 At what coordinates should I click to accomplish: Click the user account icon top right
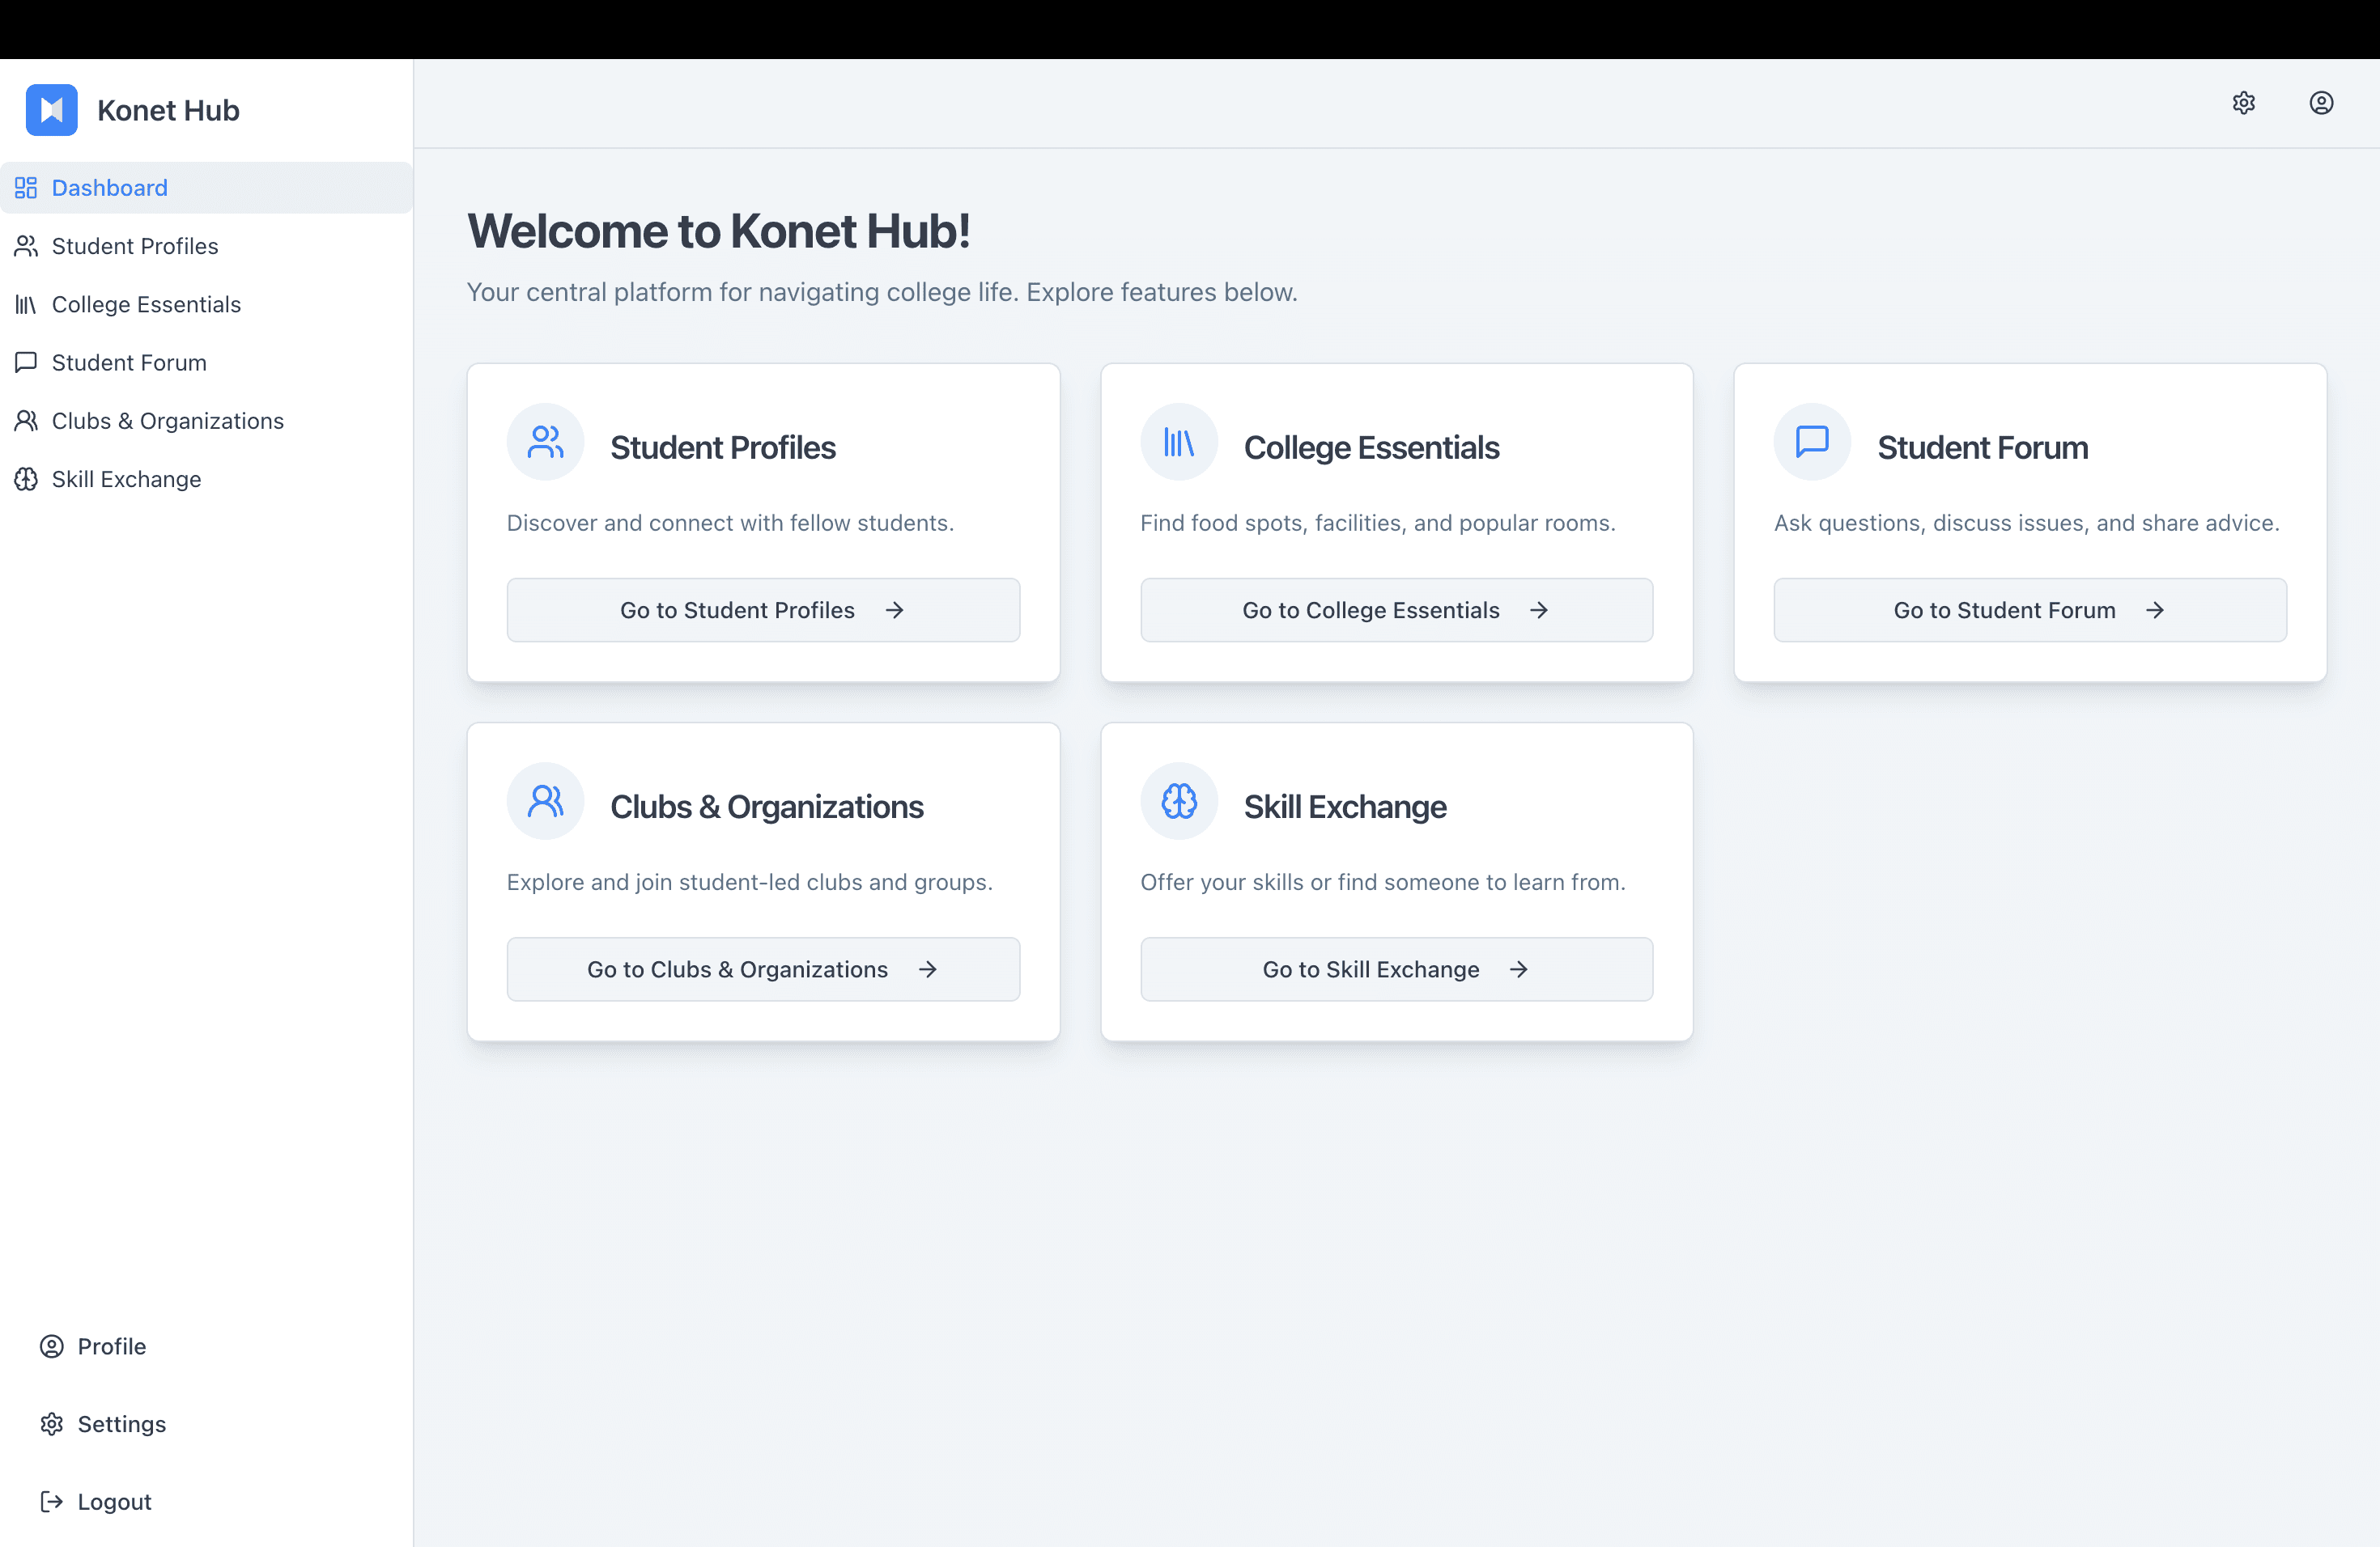click(x=2321, y=103)
